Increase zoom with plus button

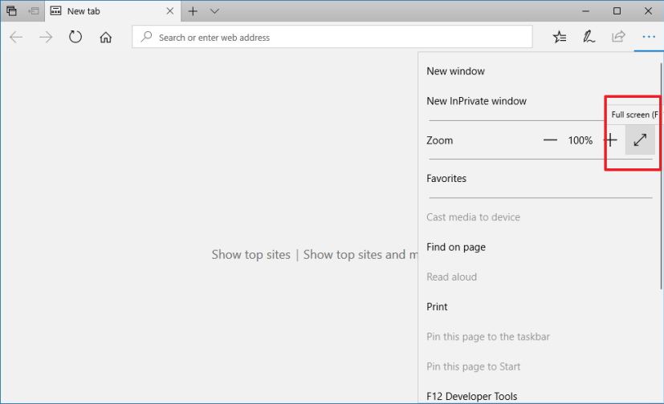[x=611, y=140]
